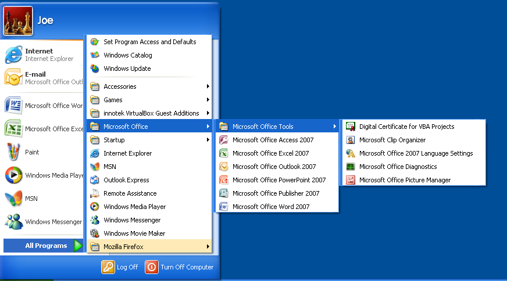
Task: Click the user name Joe
Action: tap(45, 20)
